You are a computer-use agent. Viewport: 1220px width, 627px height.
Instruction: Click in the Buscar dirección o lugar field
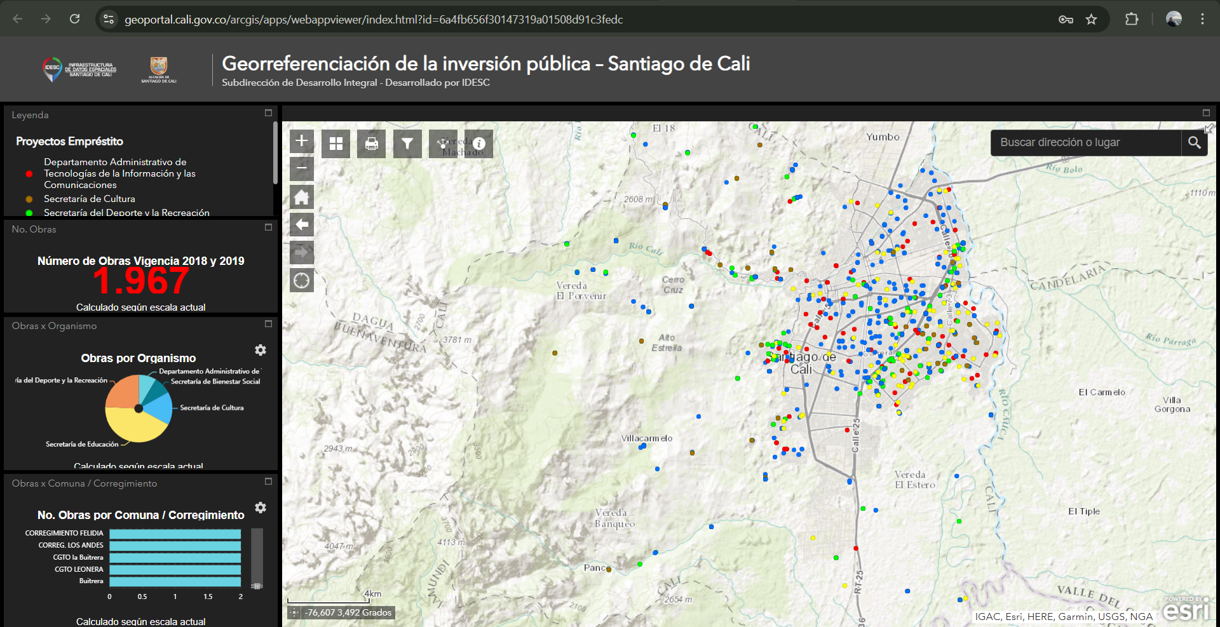click(1085, 143)
